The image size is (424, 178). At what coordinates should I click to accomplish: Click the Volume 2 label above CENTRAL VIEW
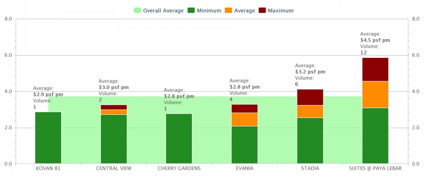(x=108, y=97)
